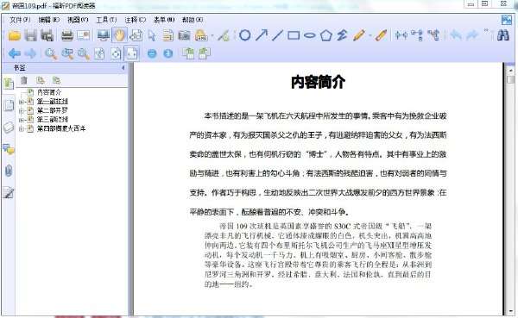Expand the 第四部横渡大西洋 bookmark node
The width and height of the screenshot is (518, 318).
tap(22, 129)
